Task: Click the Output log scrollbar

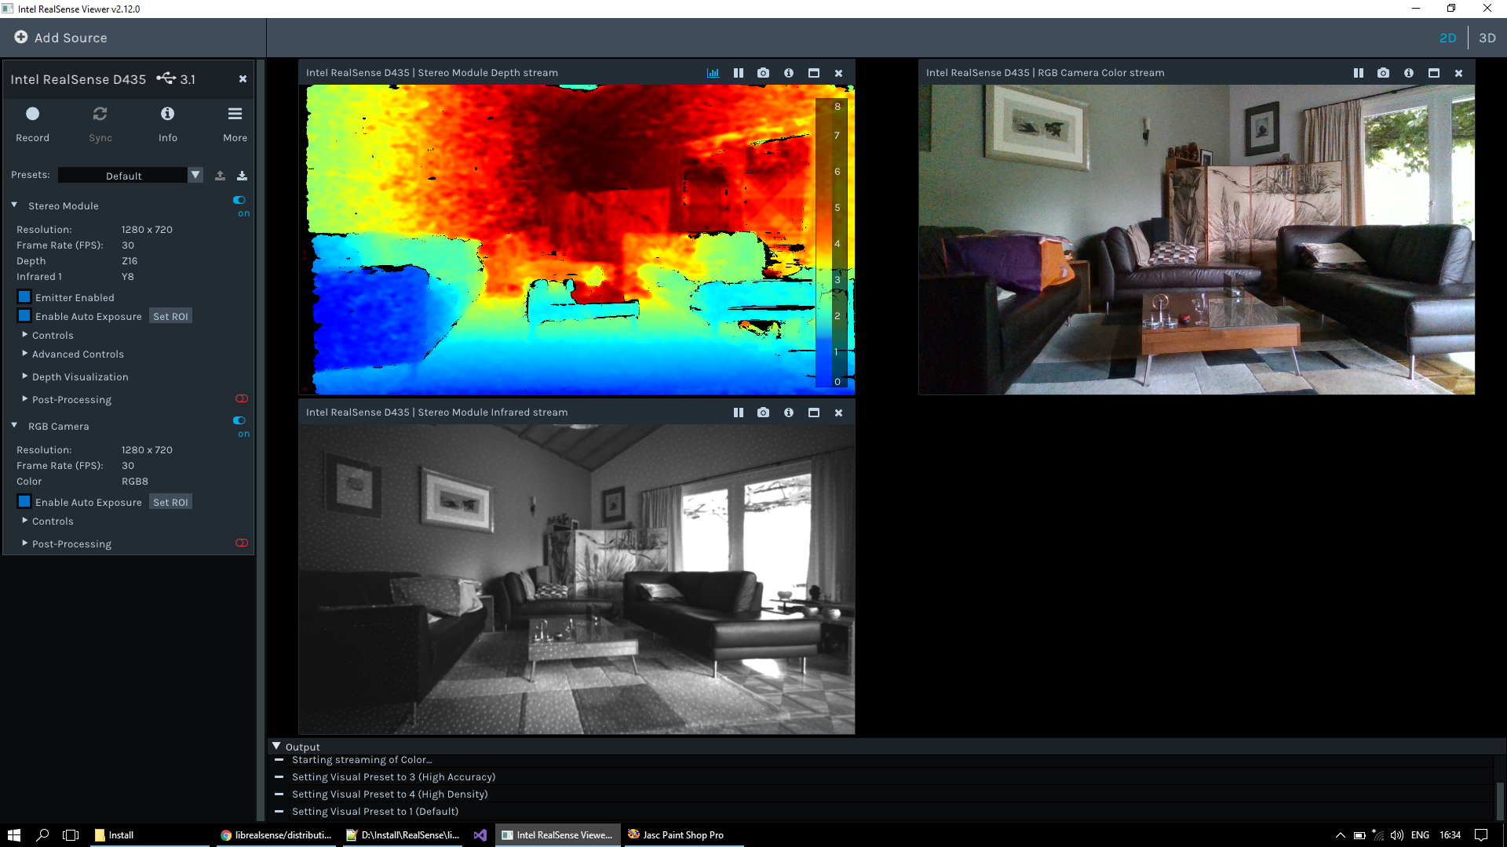Action: (1499, 800)
